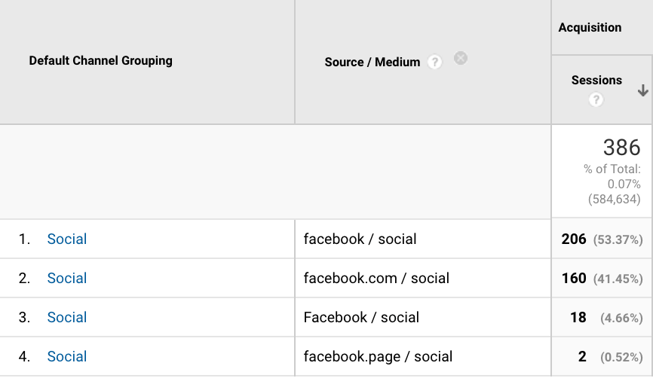The width and height of the screenshot is (653, 378).
Task: Open the Sessions metric help question mark
Action: (x=596, y=99)
